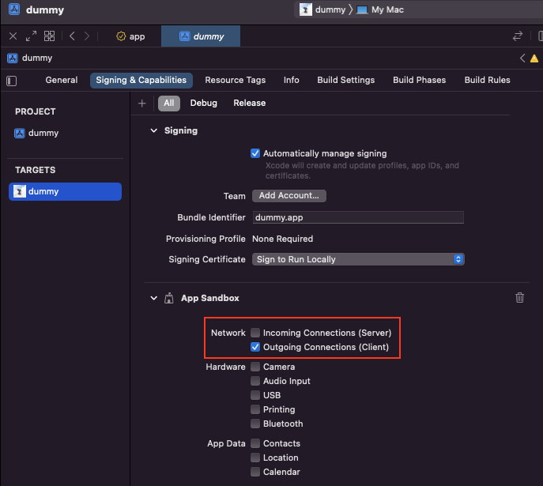This screenshot has height=486, width=543.
Task: Open the Signing Certificate dropdown
Action: coord(358,259)
